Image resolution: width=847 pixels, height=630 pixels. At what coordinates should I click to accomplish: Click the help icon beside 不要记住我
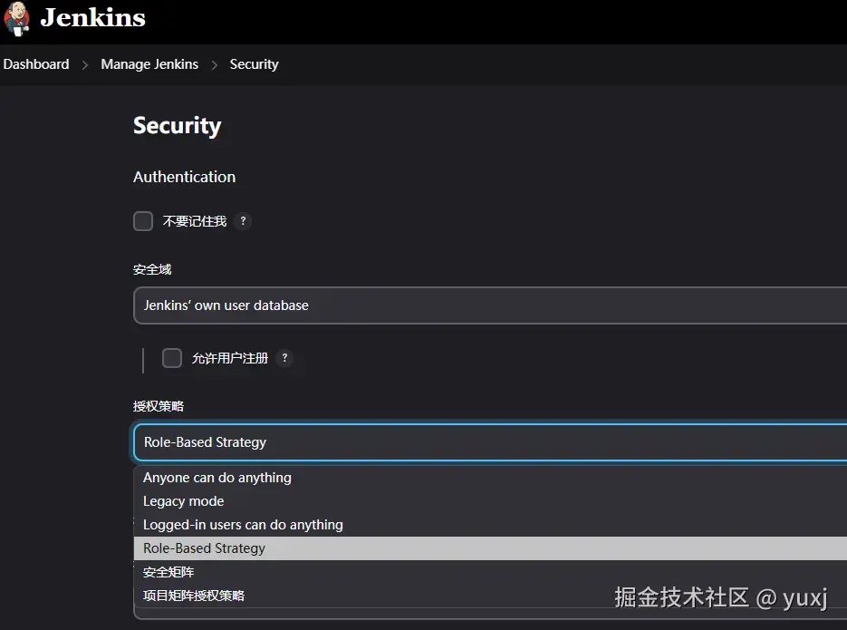(243, 221)
